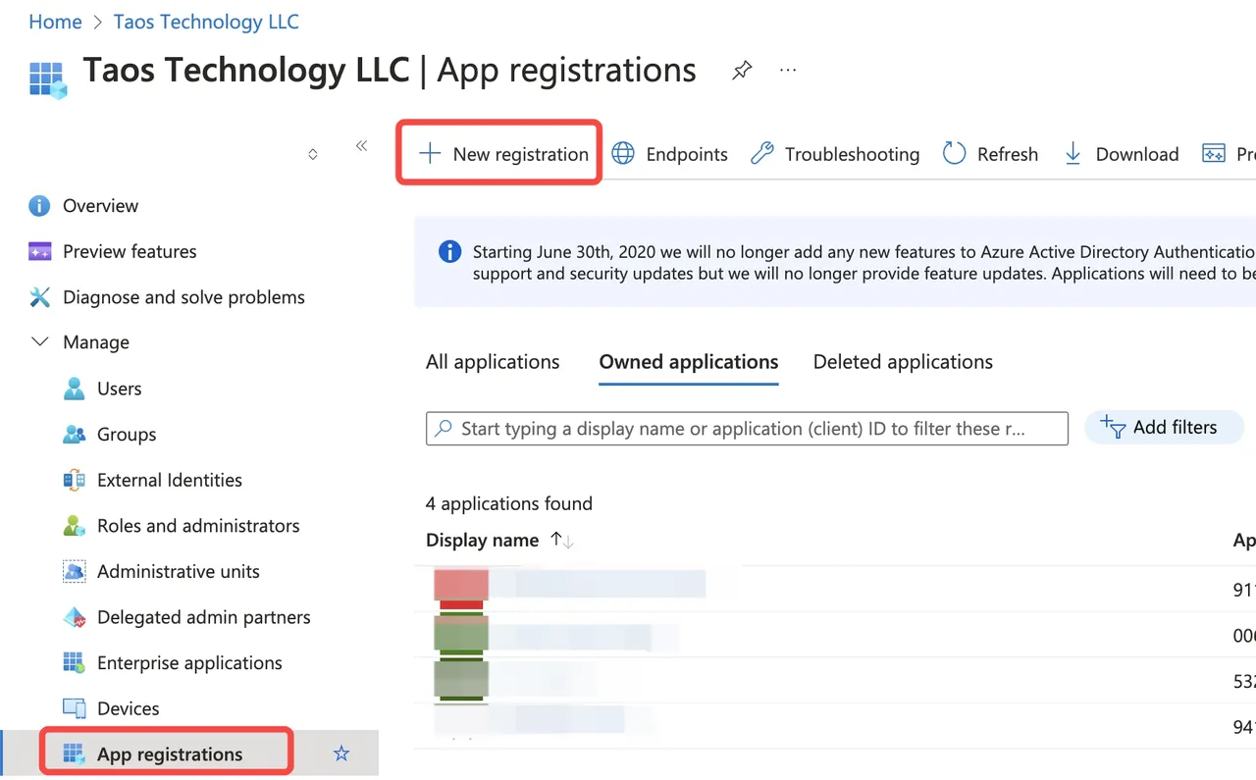Click the plus icon beside New registration

pyautogui.click(x=430, y=154)
